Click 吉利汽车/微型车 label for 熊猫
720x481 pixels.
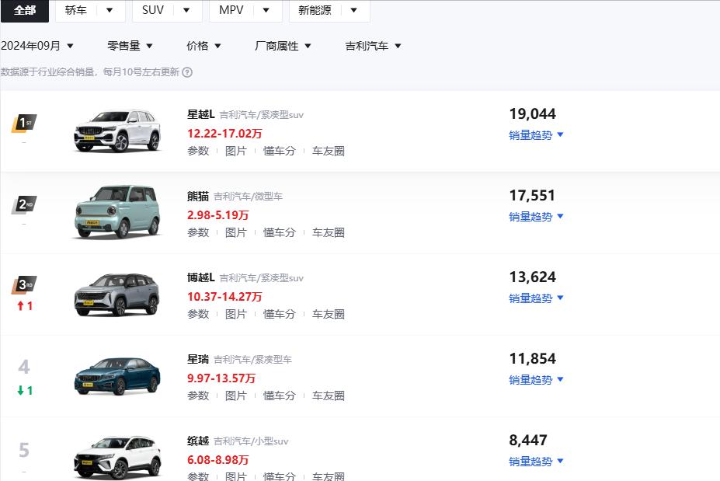coord(248,197)
